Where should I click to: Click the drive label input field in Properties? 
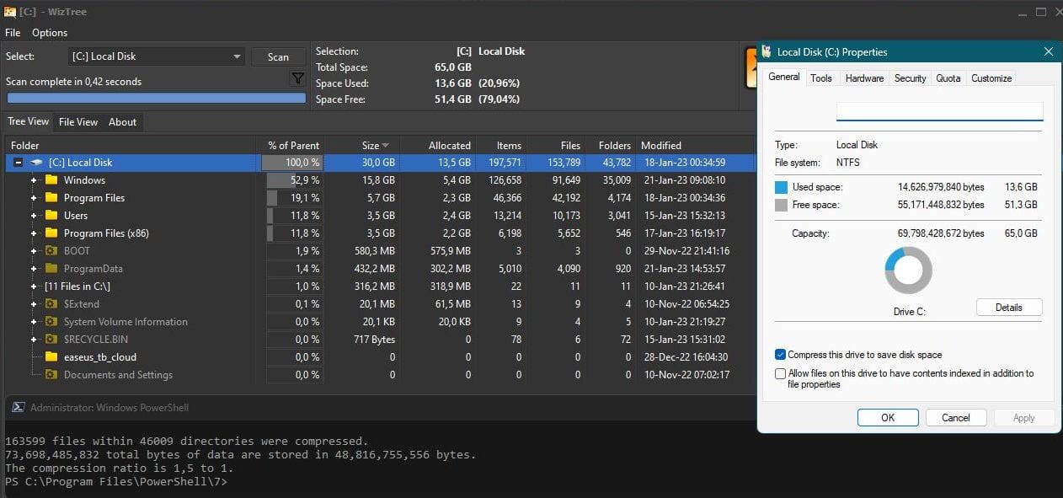pos(939,111)
